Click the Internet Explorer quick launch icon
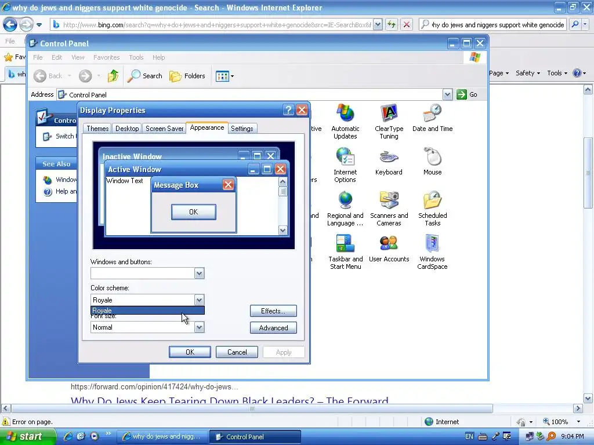Image resolution: width=594 pixels, height=445 pixels. point(68,436)
